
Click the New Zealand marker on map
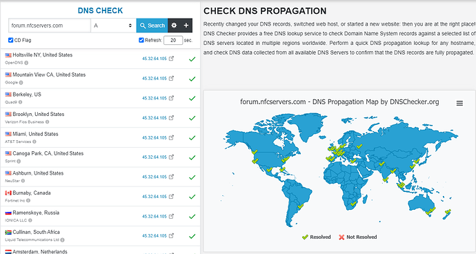448,211
